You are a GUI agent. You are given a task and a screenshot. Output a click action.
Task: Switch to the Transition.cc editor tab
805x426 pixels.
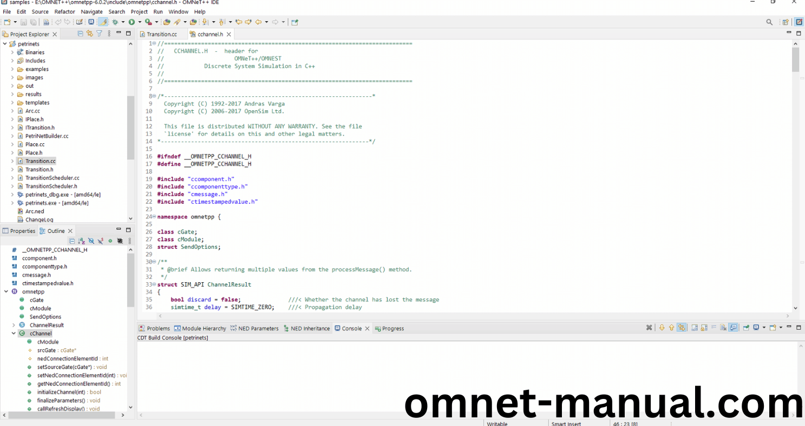pos(161,34)
